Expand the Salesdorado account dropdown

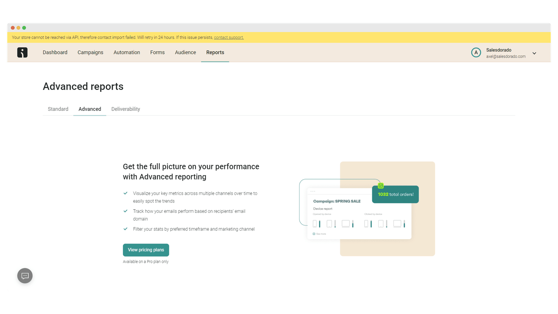[x=534, y=53]
